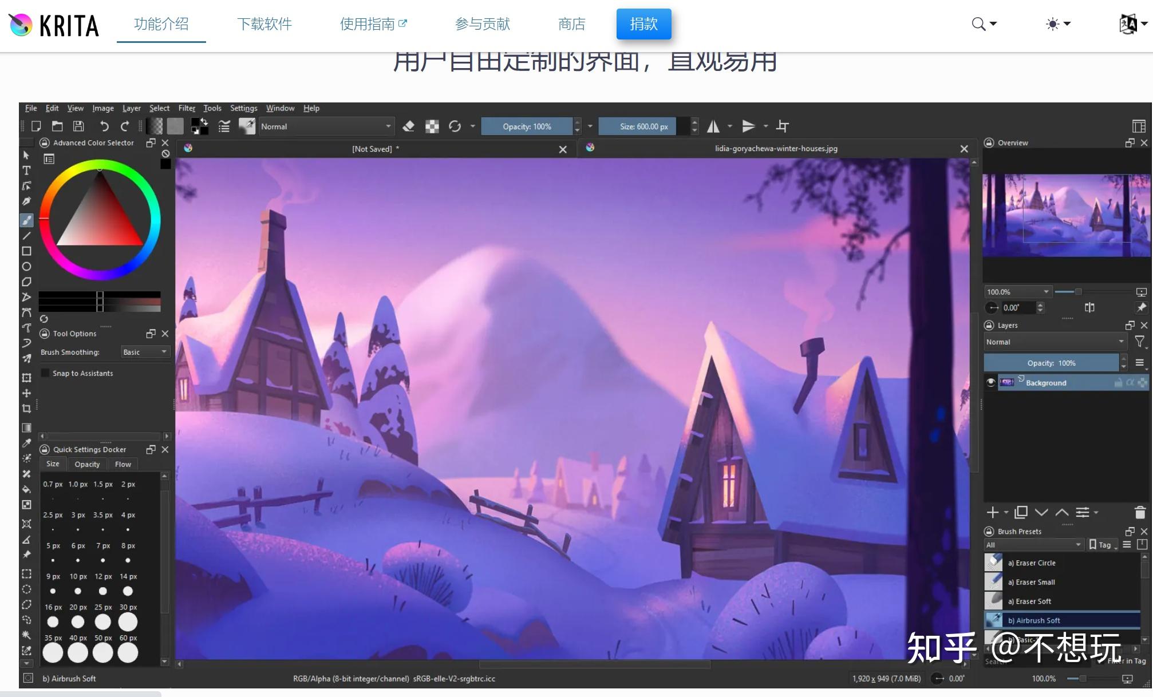Click the Redo arrow icon
Image resolution: width=1153 pixels, height=697 pixels.
point(125,126)
